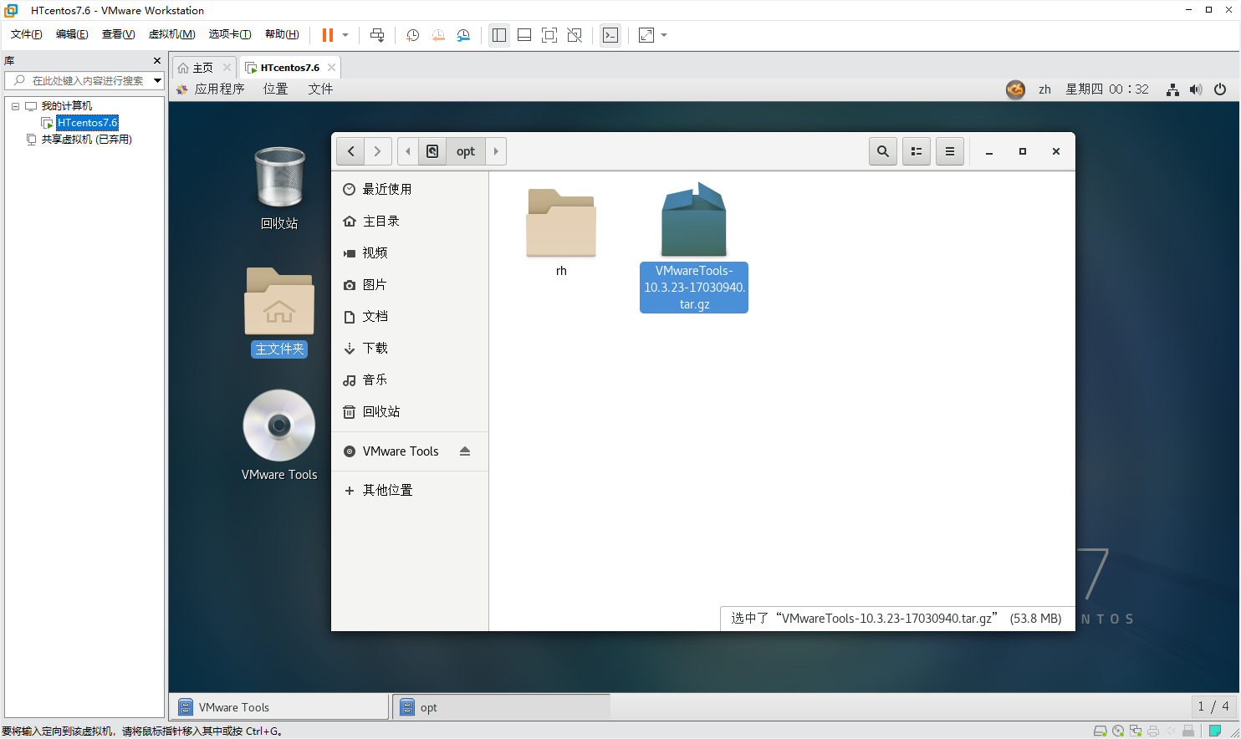Click the volume speaker icon
The height and width of the screenshot is (739, 1241).
[1196, 89]
